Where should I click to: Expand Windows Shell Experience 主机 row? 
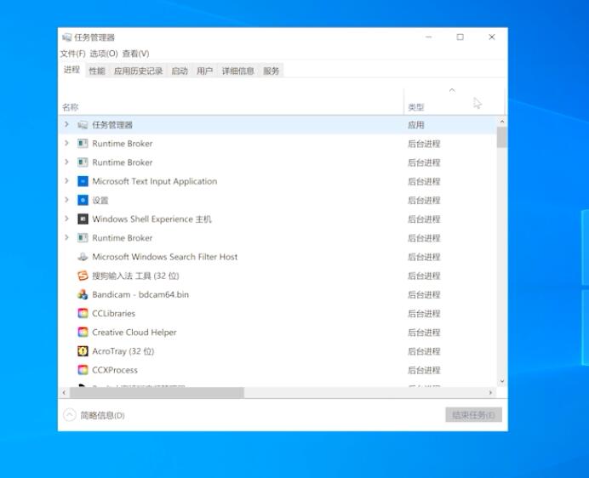(x=66, y=218)
